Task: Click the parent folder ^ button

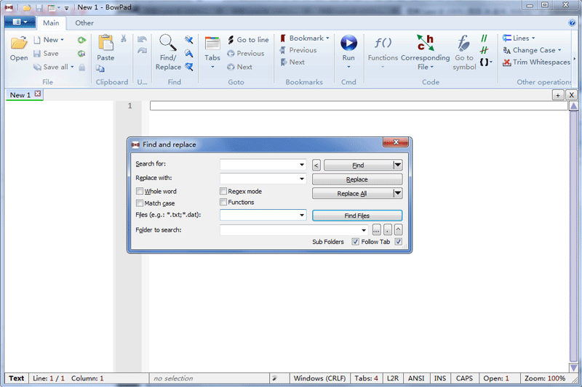Action: coord(398,230)
